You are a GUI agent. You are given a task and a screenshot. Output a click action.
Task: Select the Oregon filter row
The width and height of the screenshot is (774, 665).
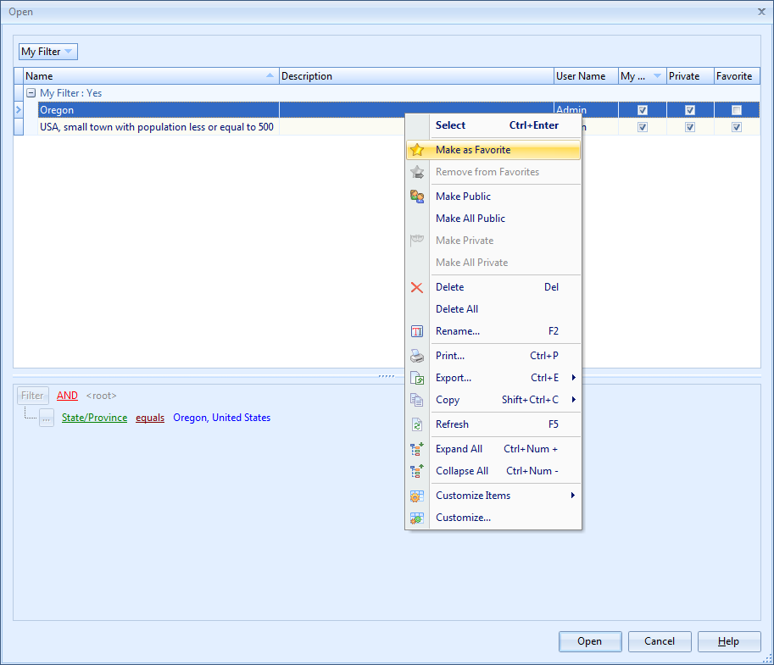(x=398, y=110)
